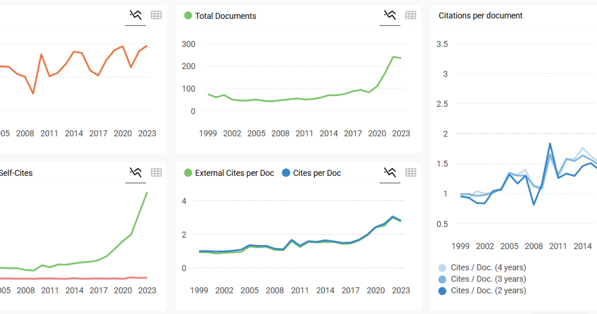597x314 pixels.
Task: Click 3.5 y-axis label in Citations chart
Action: tap(442, 44)
